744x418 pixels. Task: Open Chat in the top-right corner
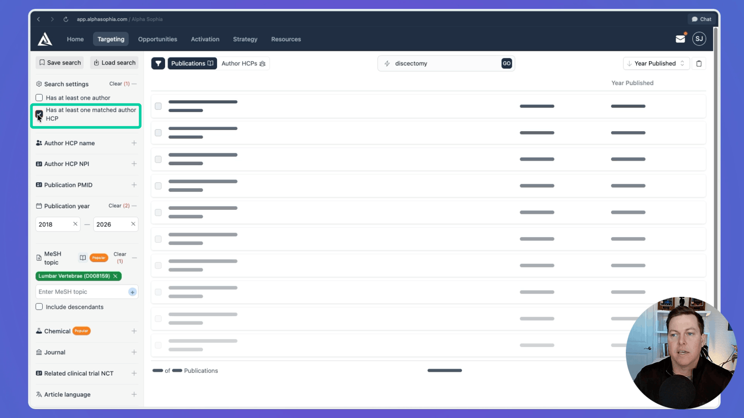click(701, 19)
